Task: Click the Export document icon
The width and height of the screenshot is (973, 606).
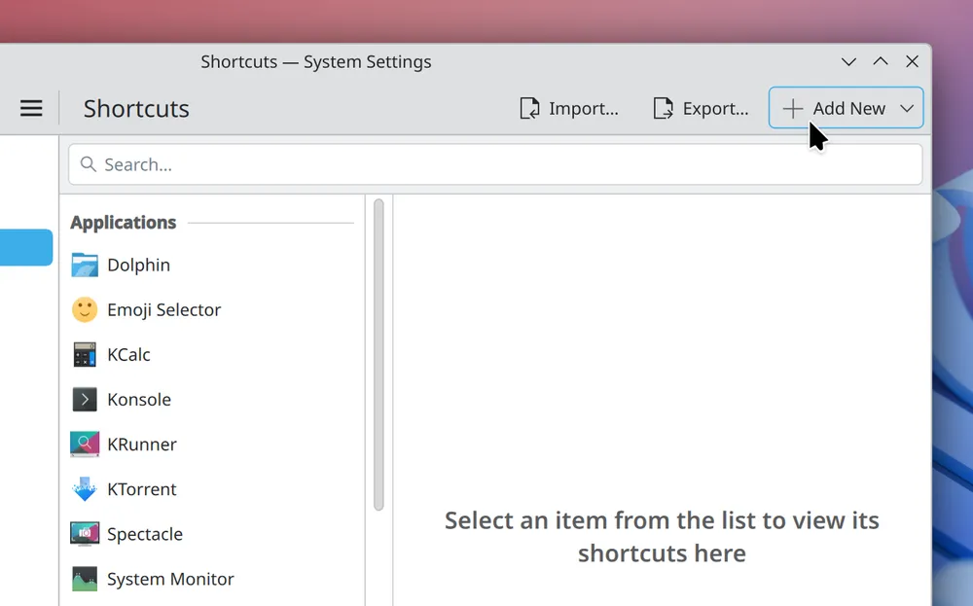Action: (663, 108)
